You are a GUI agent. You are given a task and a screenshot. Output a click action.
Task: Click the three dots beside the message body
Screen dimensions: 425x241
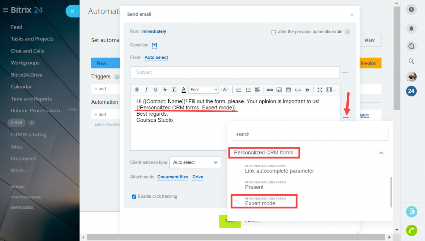click(x=346, y=117)
